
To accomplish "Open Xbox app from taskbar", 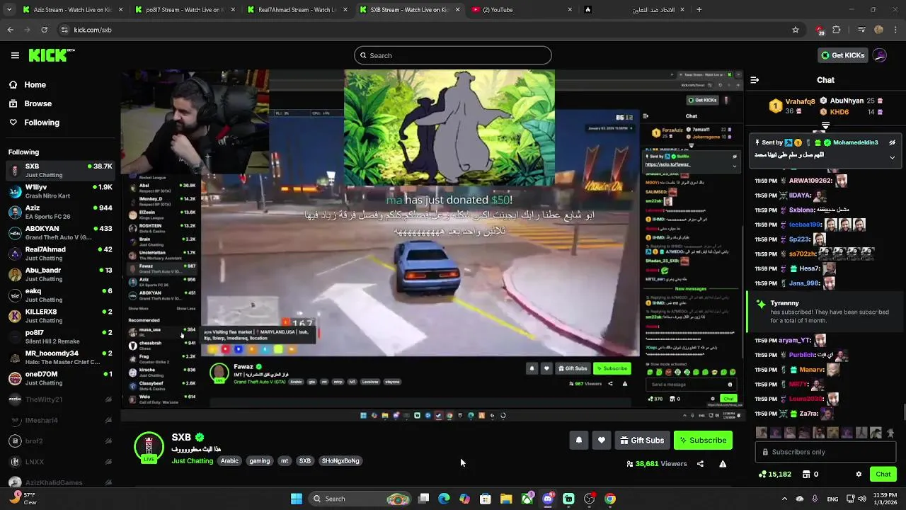I will point(527,499).
